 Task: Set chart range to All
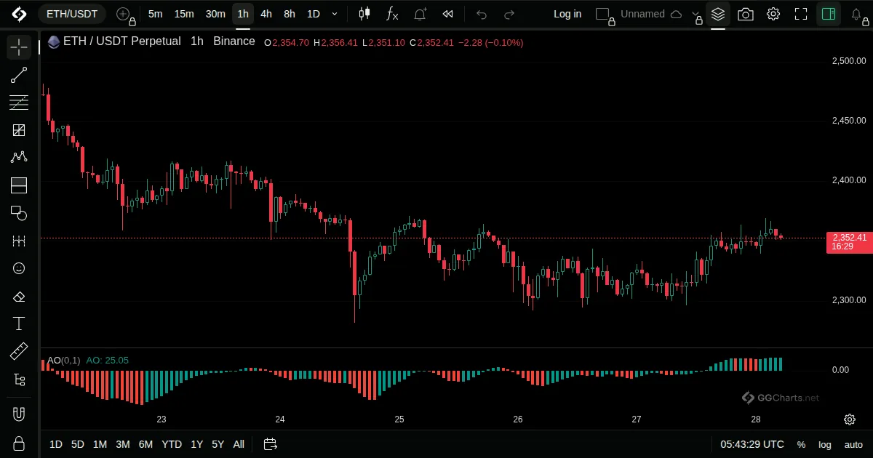[239, 444]
